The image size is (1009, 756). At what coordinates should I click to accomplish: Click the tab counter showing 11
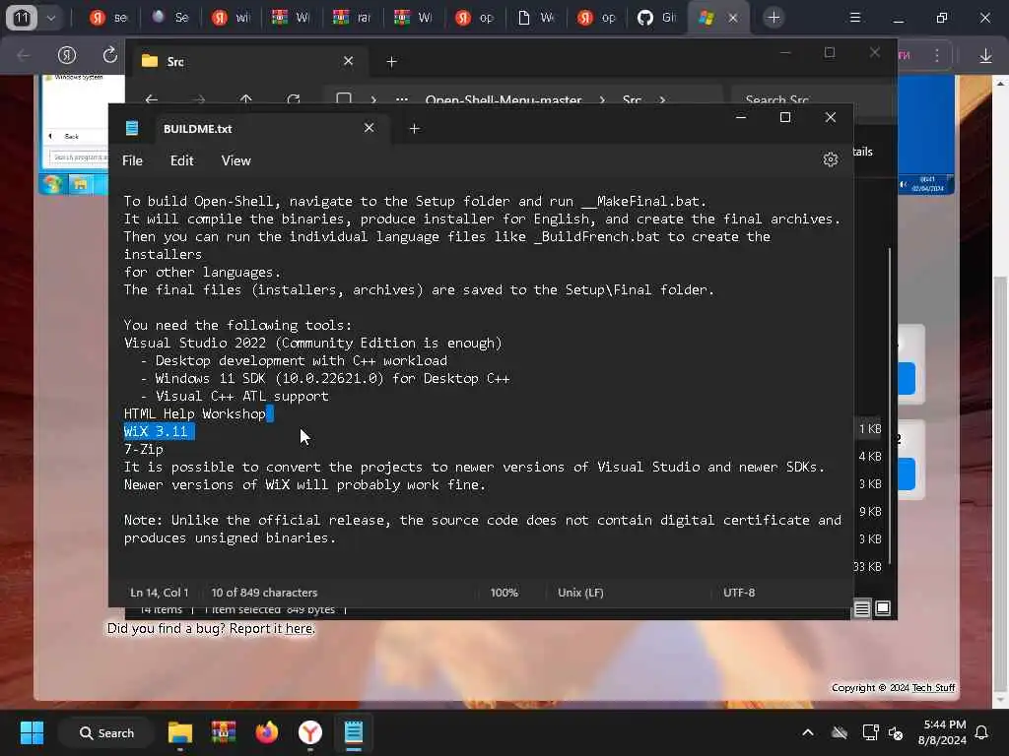pos(22,18)
